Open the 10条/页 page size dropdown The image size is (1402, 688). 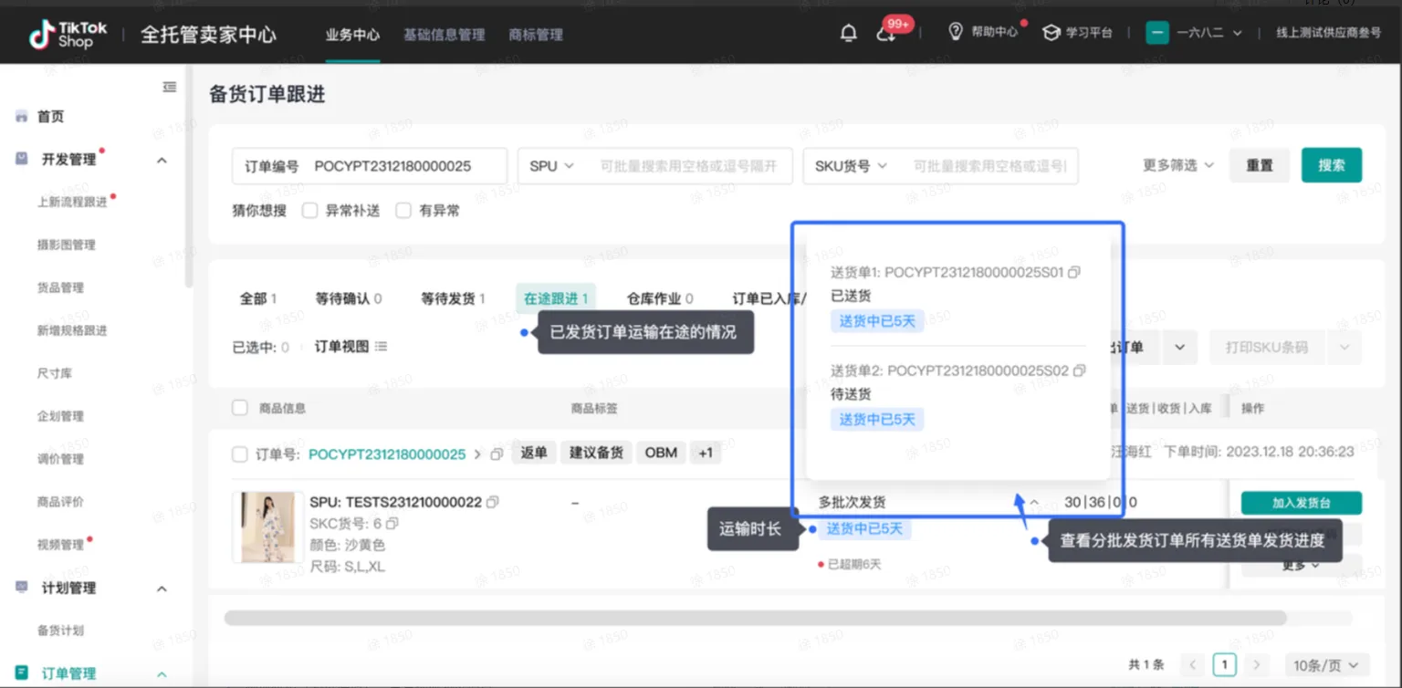click(1326, 664)
